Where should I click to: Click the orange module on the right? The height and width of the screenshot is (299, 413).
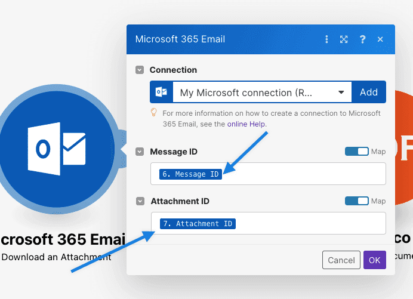(x=404, y=147)
